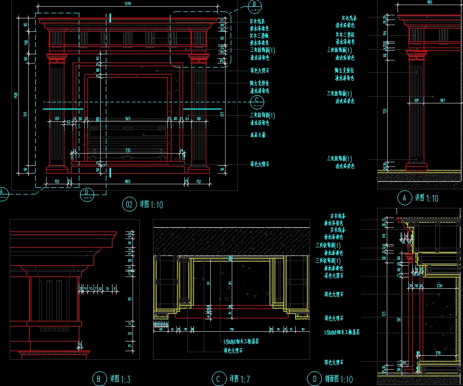Image resolution: width=463 pixels, height=386 pixels.
Task: Click the '803' dimension below the elevation
Action: (x=128, y=181)
